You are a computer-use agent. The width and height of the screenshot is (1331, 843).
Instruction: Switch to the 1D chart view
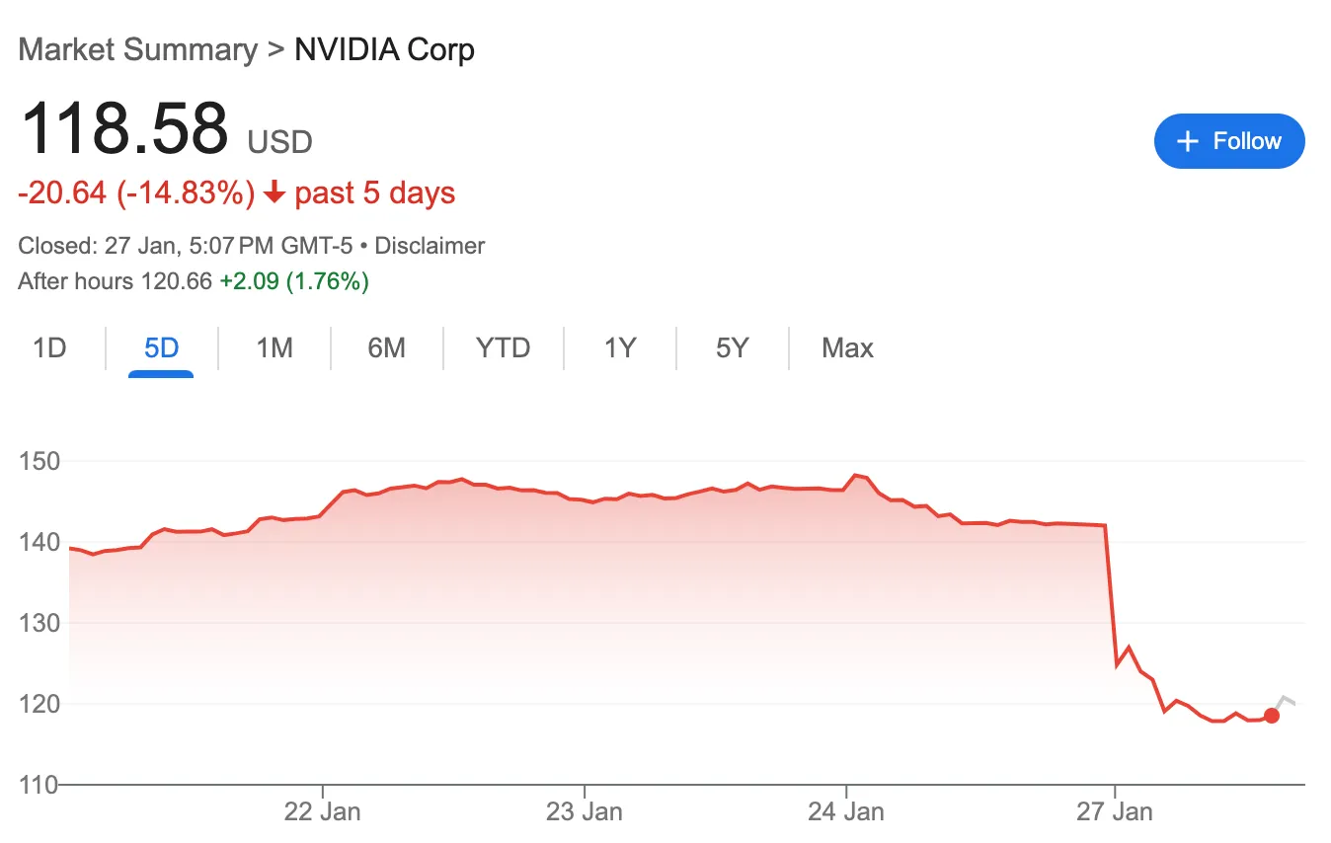[48, 347]
